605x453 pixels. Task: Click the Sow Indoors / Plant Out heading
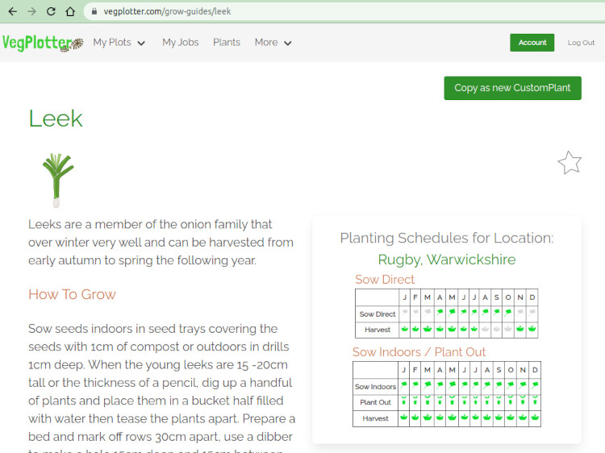tap(419, 352)
